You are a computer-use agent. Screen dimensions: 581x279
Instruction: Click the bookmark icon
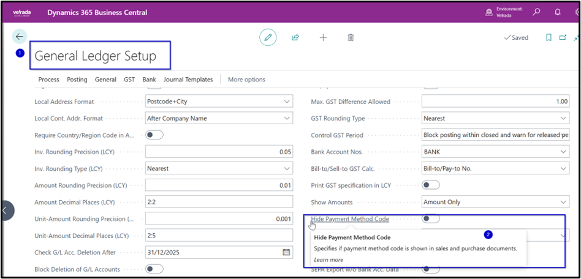click(549, 37)
